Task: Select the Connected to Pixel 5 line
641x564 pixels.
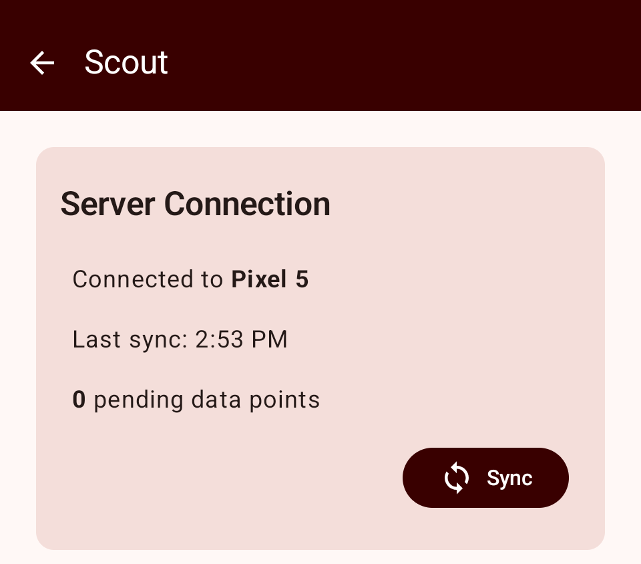Action: (190, 279)
